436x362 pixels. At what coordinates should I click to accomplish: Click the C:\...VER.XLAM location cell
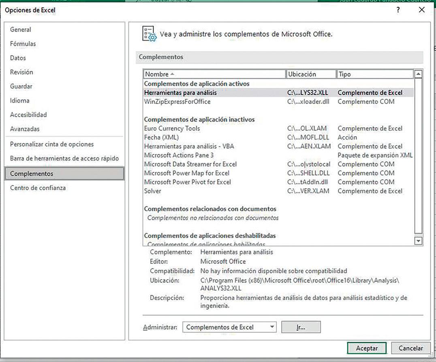[x=308, y=191]
